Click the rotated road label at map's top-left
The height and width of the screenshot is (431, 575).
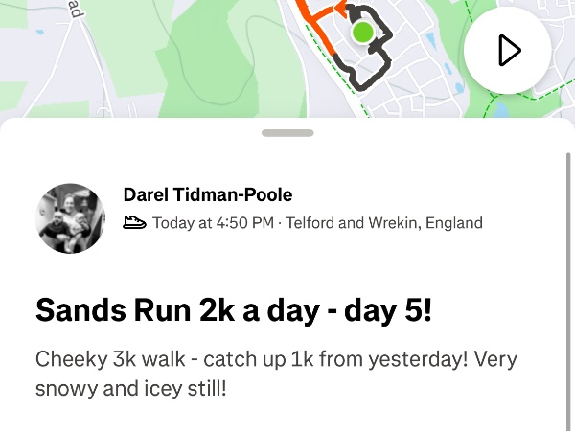click(77, 10)
